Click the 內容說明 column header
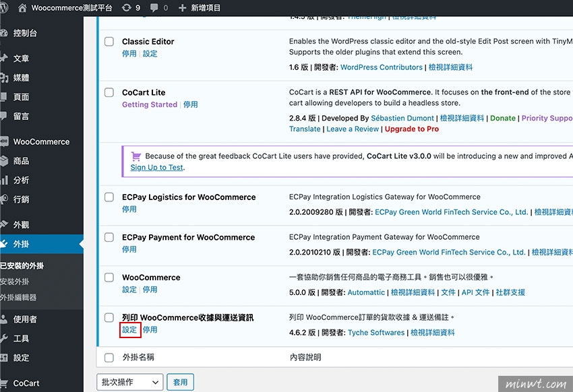This screenshot has height=392, width=573. (x=305, y=358)
